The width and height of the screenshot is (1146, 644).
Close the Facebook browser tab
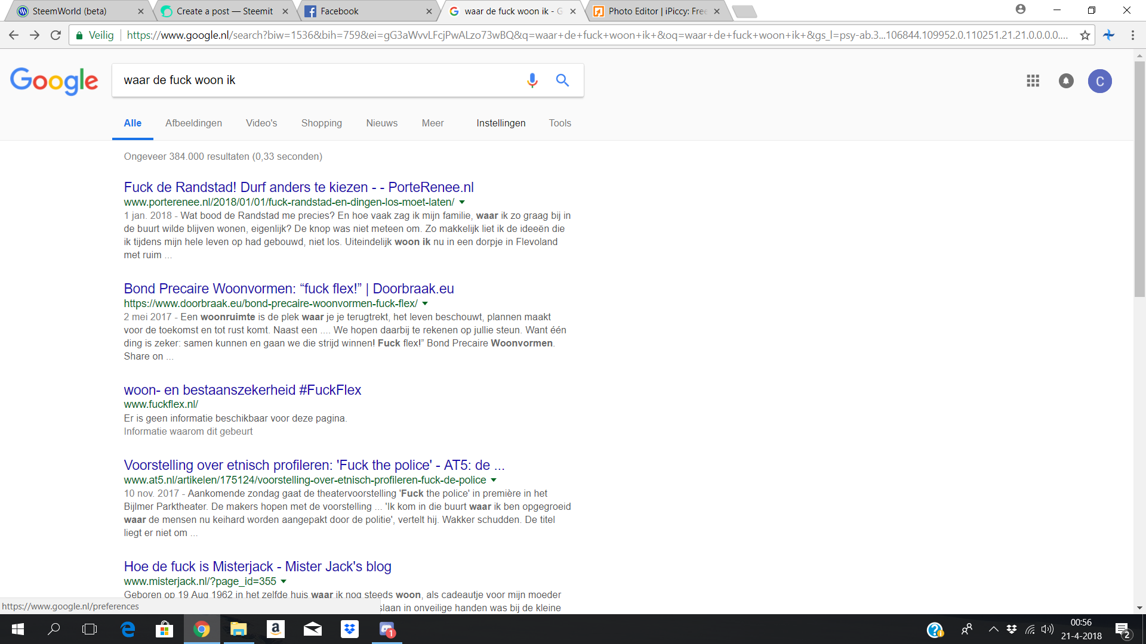point(429,11)
